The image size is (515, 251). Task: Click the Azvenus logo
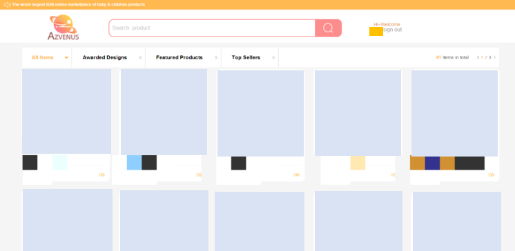pos(64,28)
